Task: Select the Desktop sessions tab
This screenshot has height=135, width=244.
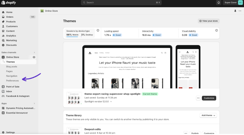Action: [x=87, y=35]
